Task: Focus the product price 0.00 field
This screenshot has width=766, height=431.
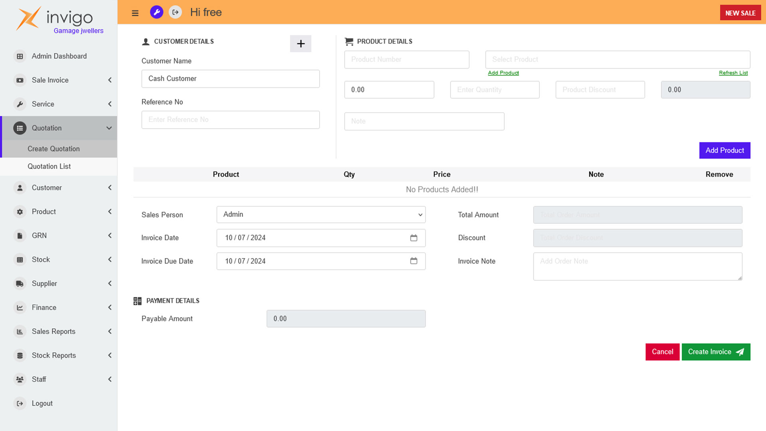Action: pos(389,90)
